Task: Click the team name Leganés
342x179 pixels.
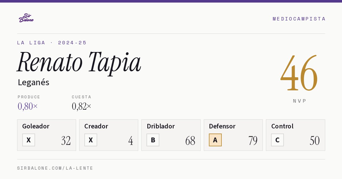Action: (33, 82)
